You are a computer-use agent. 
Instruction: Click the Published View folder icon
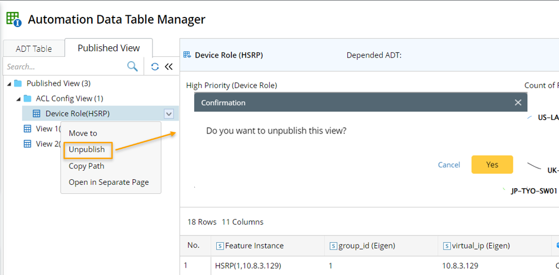click(x=18, y=83)
